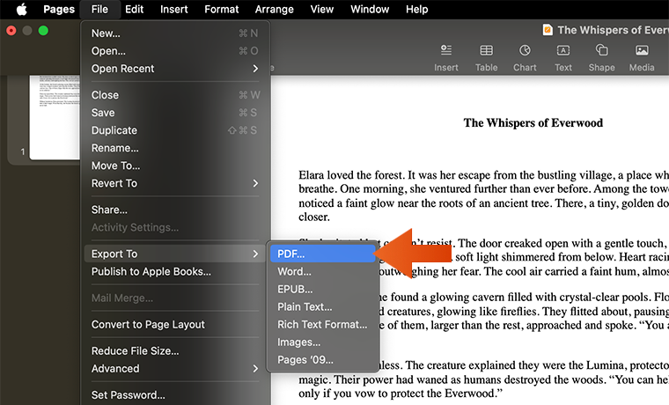The image size is (669, 405).
Task: Choose Open... from File menu
Action: click(x=175, y=51)
